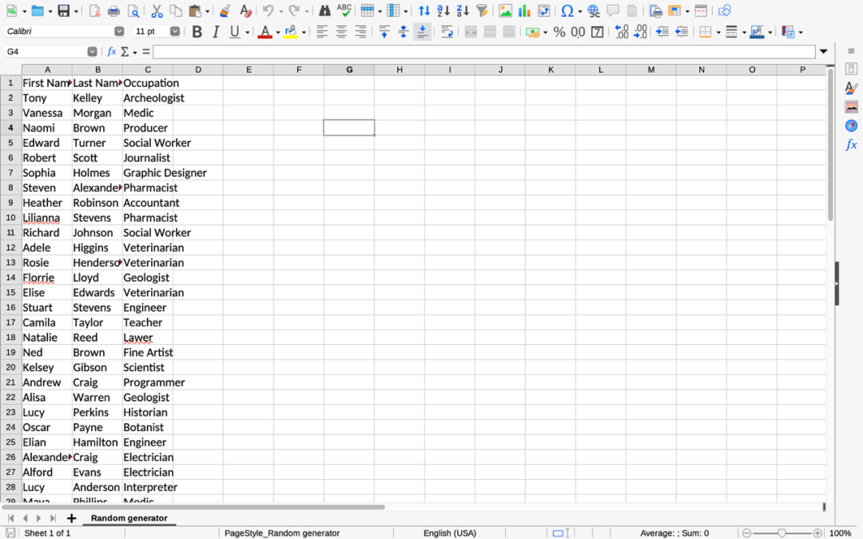The width and height of the screenshot is (863, 539).
Task: Toggle italic formatting
Action: coord(216,32)
